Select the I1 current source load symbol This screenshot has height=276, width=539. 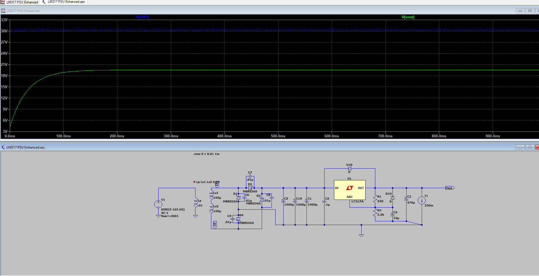(x=422, y=200)
